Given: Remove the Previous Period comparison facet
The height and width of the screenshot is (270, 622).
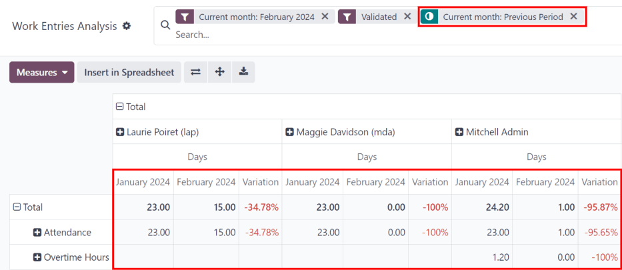Looking at the screenshot, I should click(x=573, y=17).
